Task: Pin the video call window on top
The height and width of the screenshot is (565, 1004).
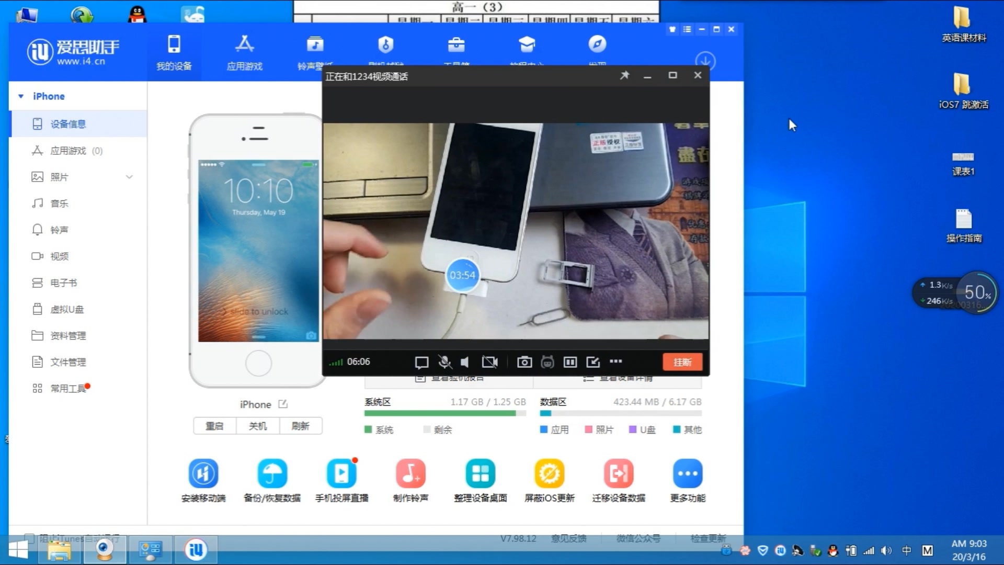Action: click(624, 75)
